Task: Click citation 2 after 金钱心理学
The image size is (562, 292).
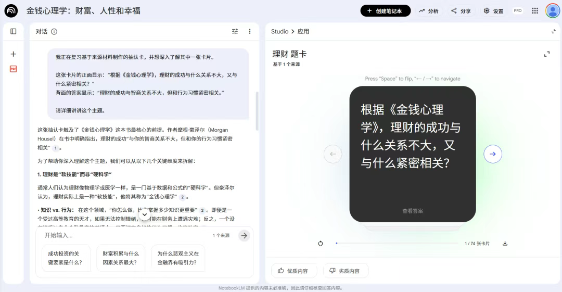Action: tap(183, 197)
